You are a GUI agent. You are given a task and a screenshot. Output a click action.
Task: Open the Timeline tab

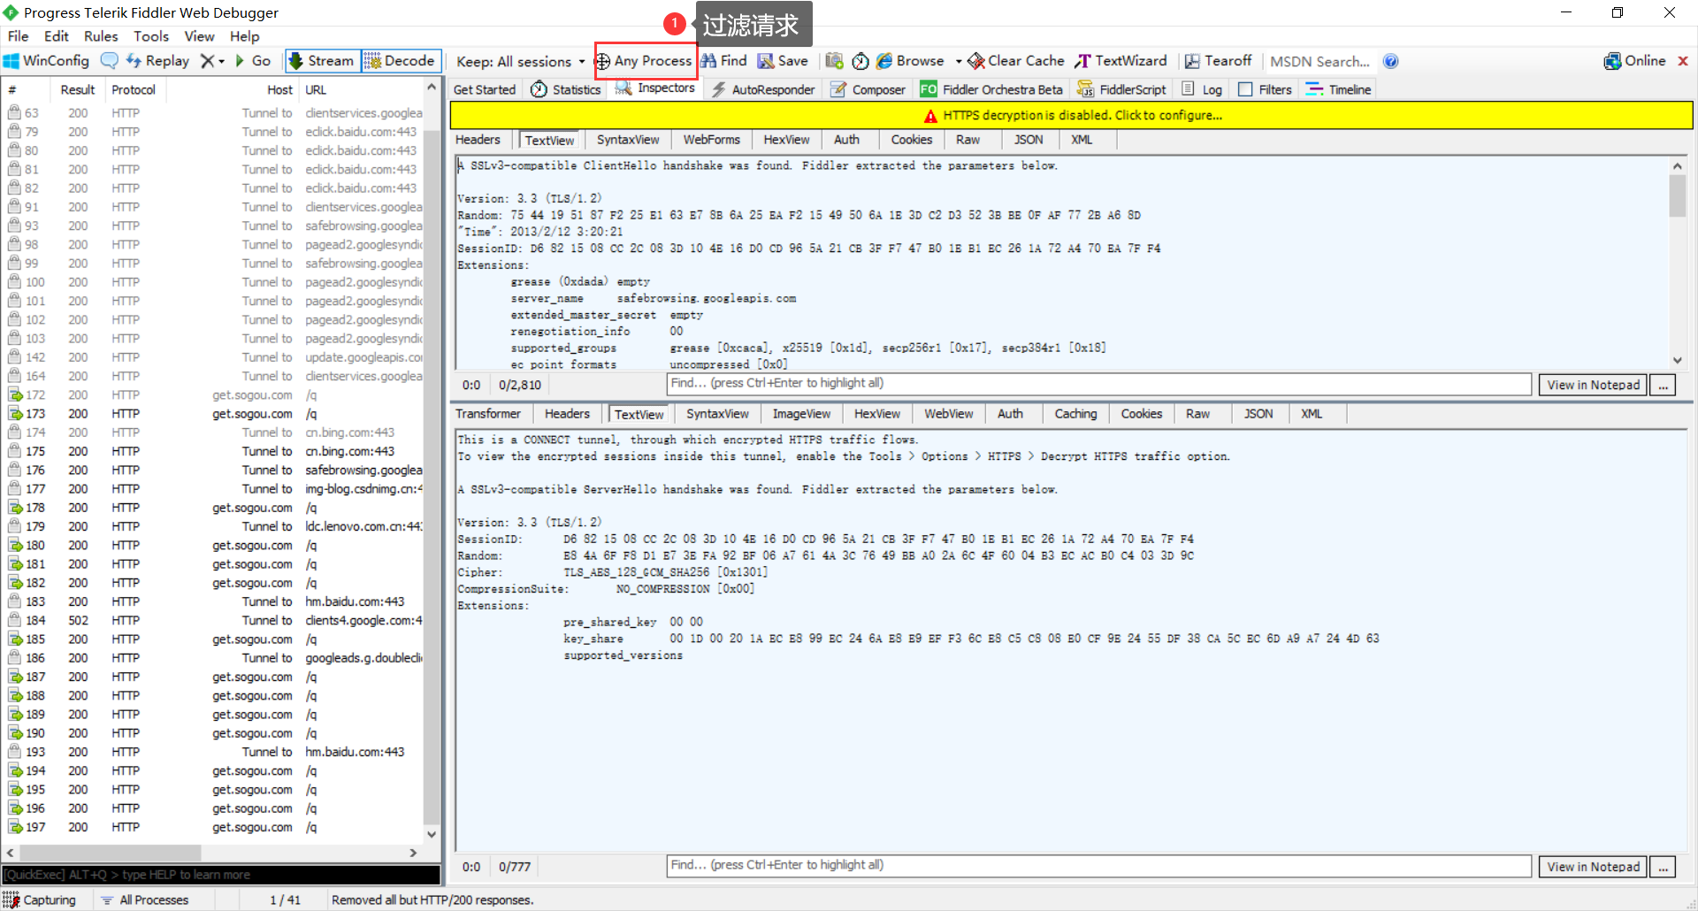point(1338,89)
